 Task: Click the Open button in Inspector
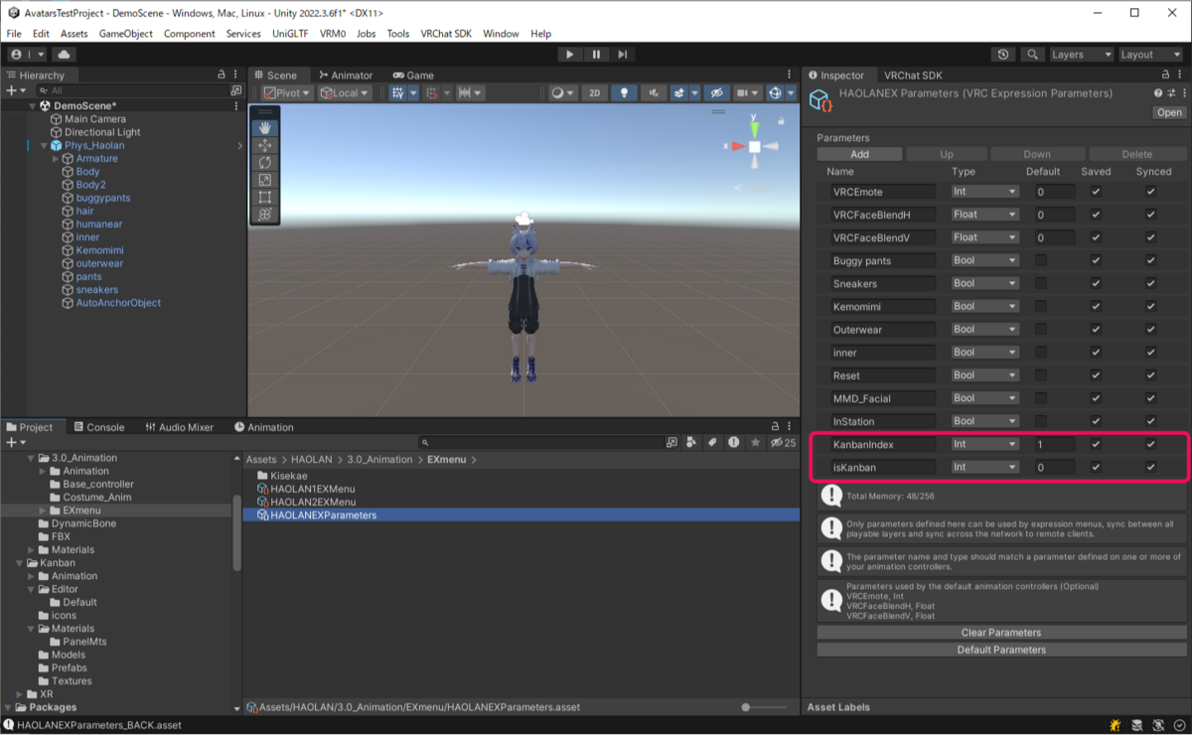tap(1169, 112)
